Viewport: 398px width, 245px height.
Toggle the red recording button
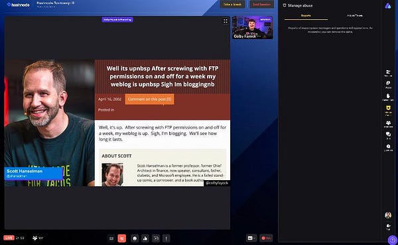coord(266,238)
